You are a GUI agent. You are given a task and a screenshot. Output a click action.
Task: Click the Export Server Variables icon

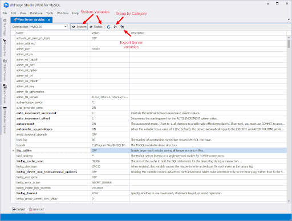(x=122, y=27)
